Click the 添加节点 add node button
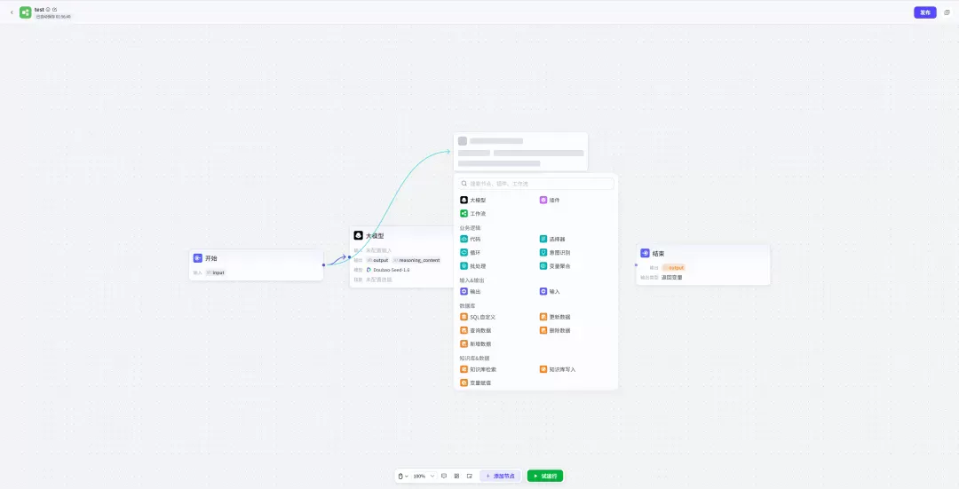Screen dimensions: 959x489 500,476
